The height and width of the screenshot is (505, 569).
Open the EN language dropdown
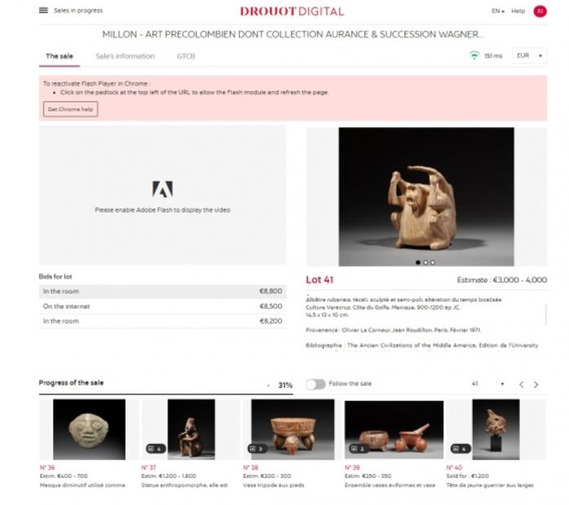point(498,11)
